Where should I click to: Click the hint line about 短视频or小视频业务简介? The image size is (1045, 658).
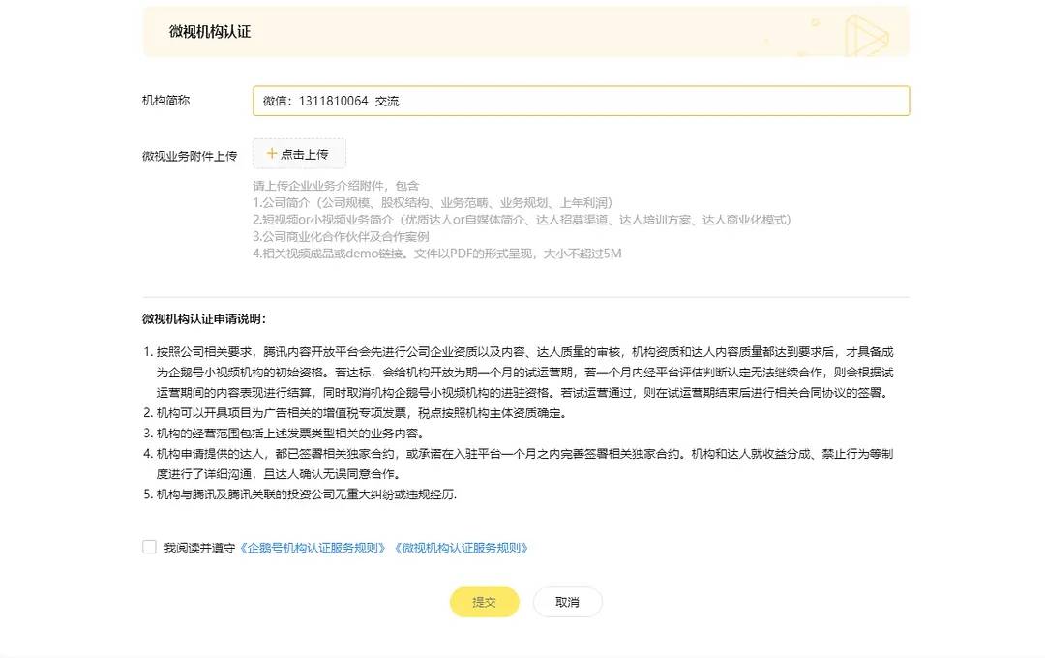(522, 220)
